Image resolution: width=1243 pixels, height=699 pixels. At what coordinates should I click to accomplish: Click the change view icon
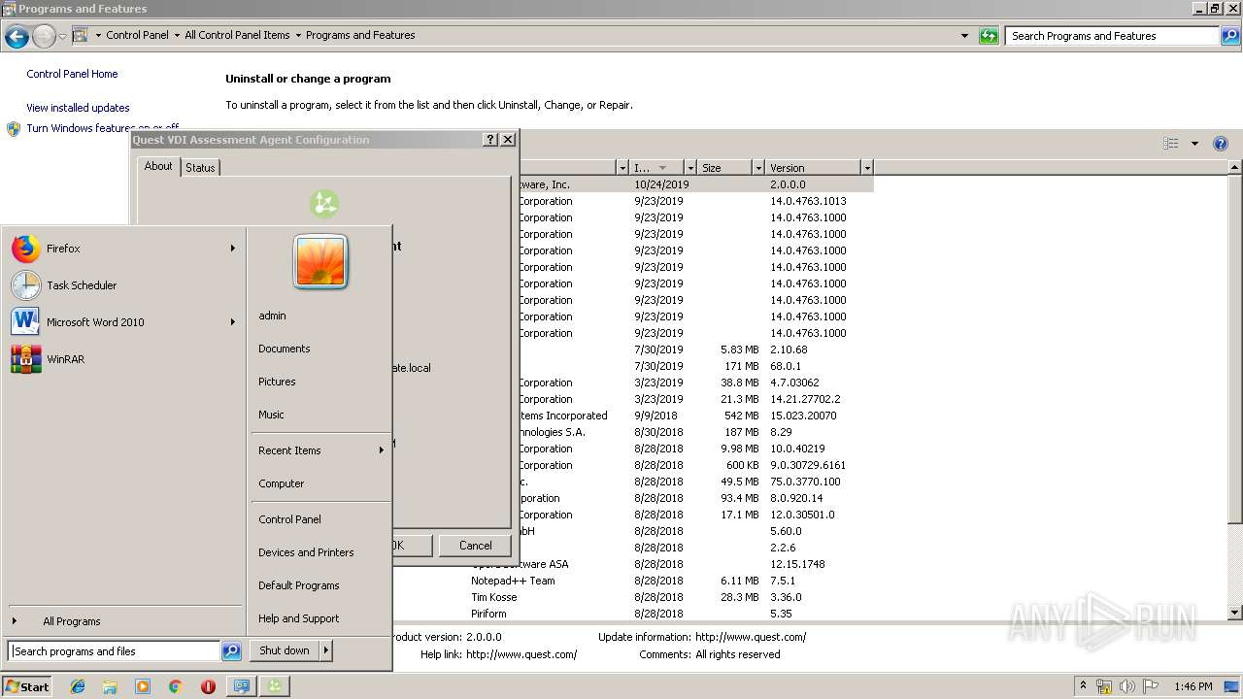(1171, 144)
